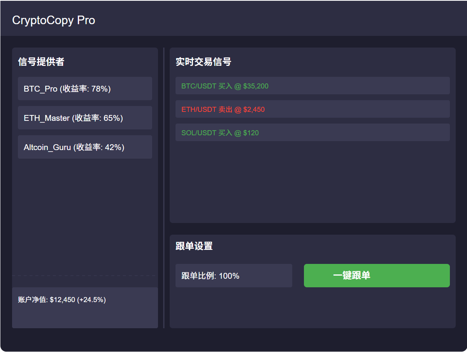Click the dashed line above 账户净值

85,276
